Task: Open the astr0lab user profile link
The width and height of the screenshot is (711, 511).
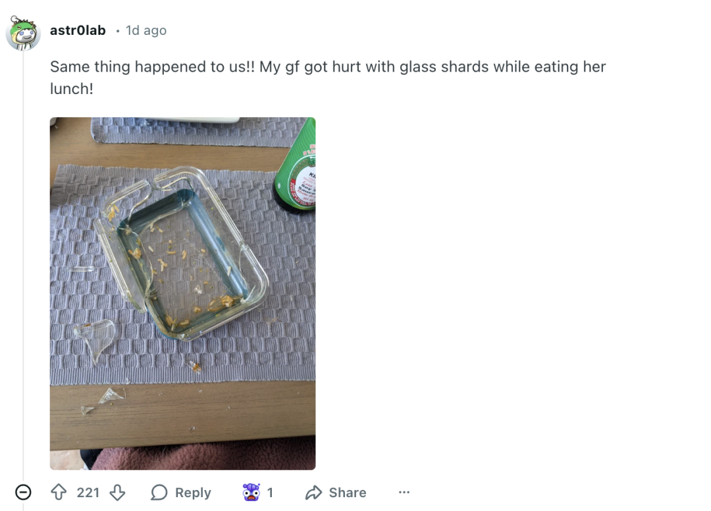Action: pyautogui.click(x=78, y=30)
